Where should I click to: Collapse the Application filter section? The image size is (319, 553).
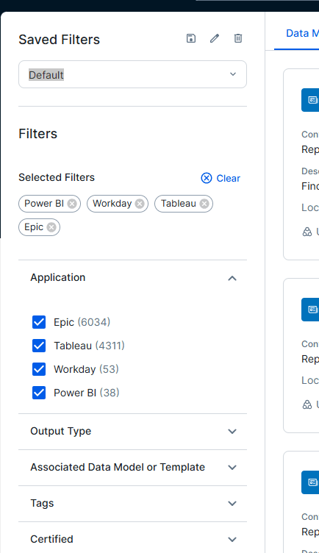[232, 278]
